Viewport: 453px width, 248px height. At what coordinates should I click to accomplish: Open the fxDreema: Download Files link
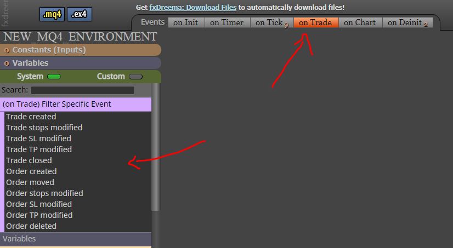point(192,7)
